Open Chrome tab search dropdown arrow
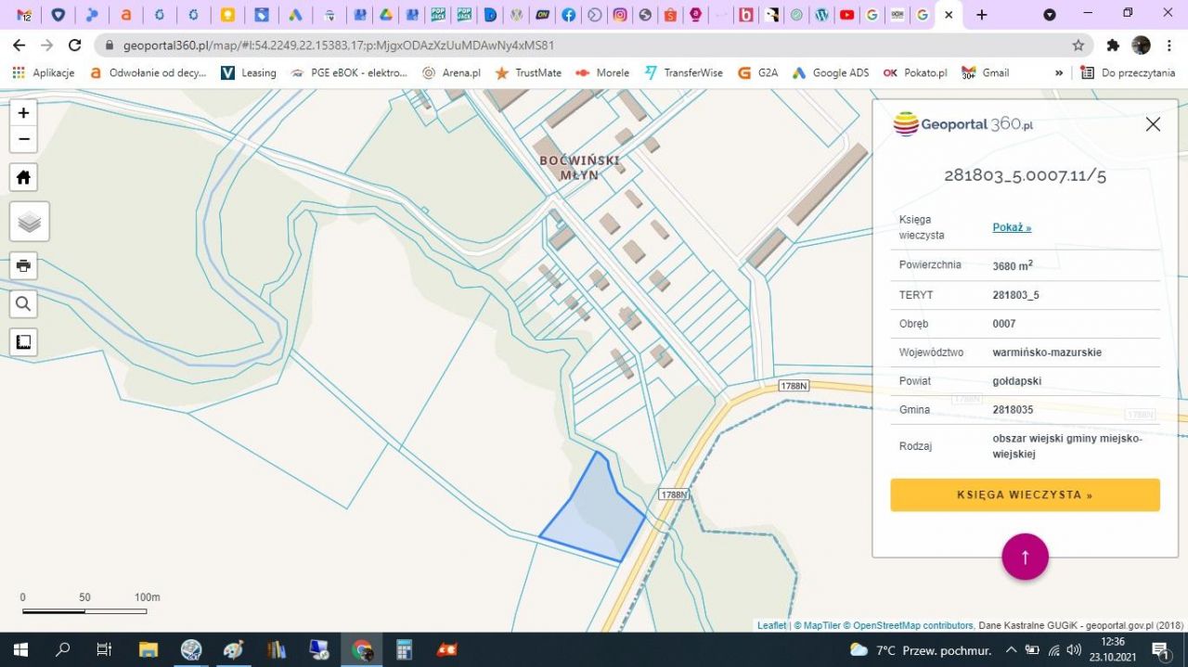 [1050, 15]
